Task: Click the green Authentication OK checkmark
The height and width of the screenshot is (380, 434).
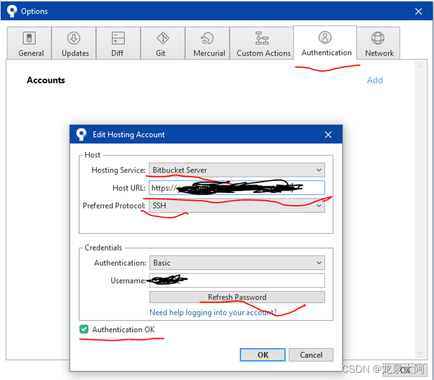Action: 84,329
